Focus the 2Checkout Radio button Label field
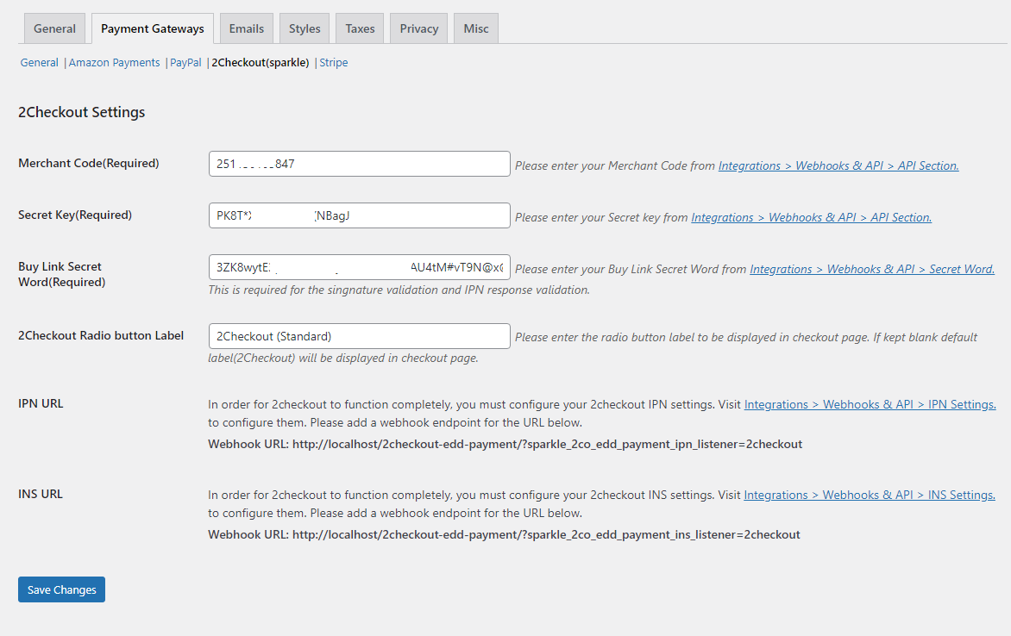The image size is (1011, 636). pos(359,336)
